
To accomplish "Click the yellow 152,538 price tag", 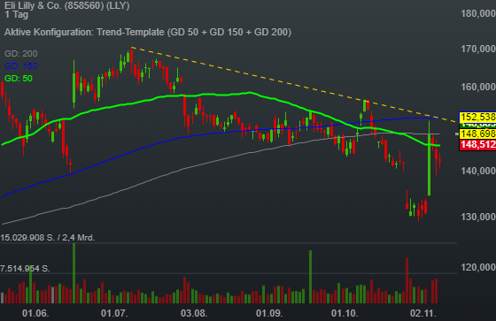I will pos(477,118).
